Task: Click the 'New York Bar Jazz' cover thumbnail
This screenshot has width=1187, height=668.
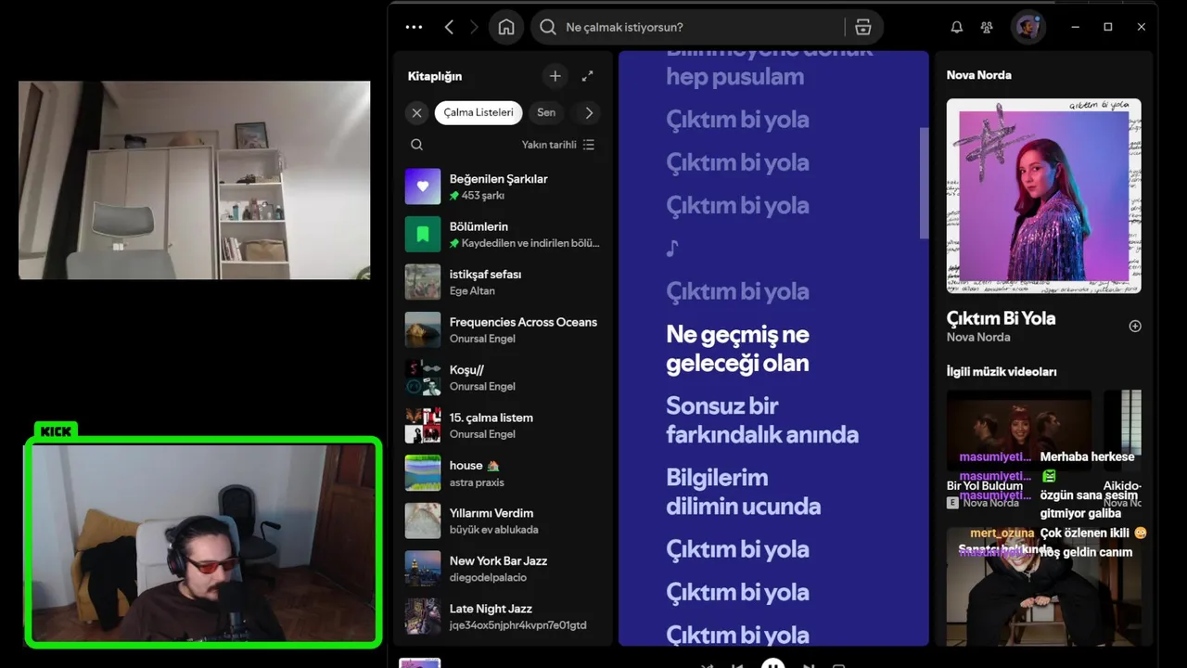Action: point(423,569)
